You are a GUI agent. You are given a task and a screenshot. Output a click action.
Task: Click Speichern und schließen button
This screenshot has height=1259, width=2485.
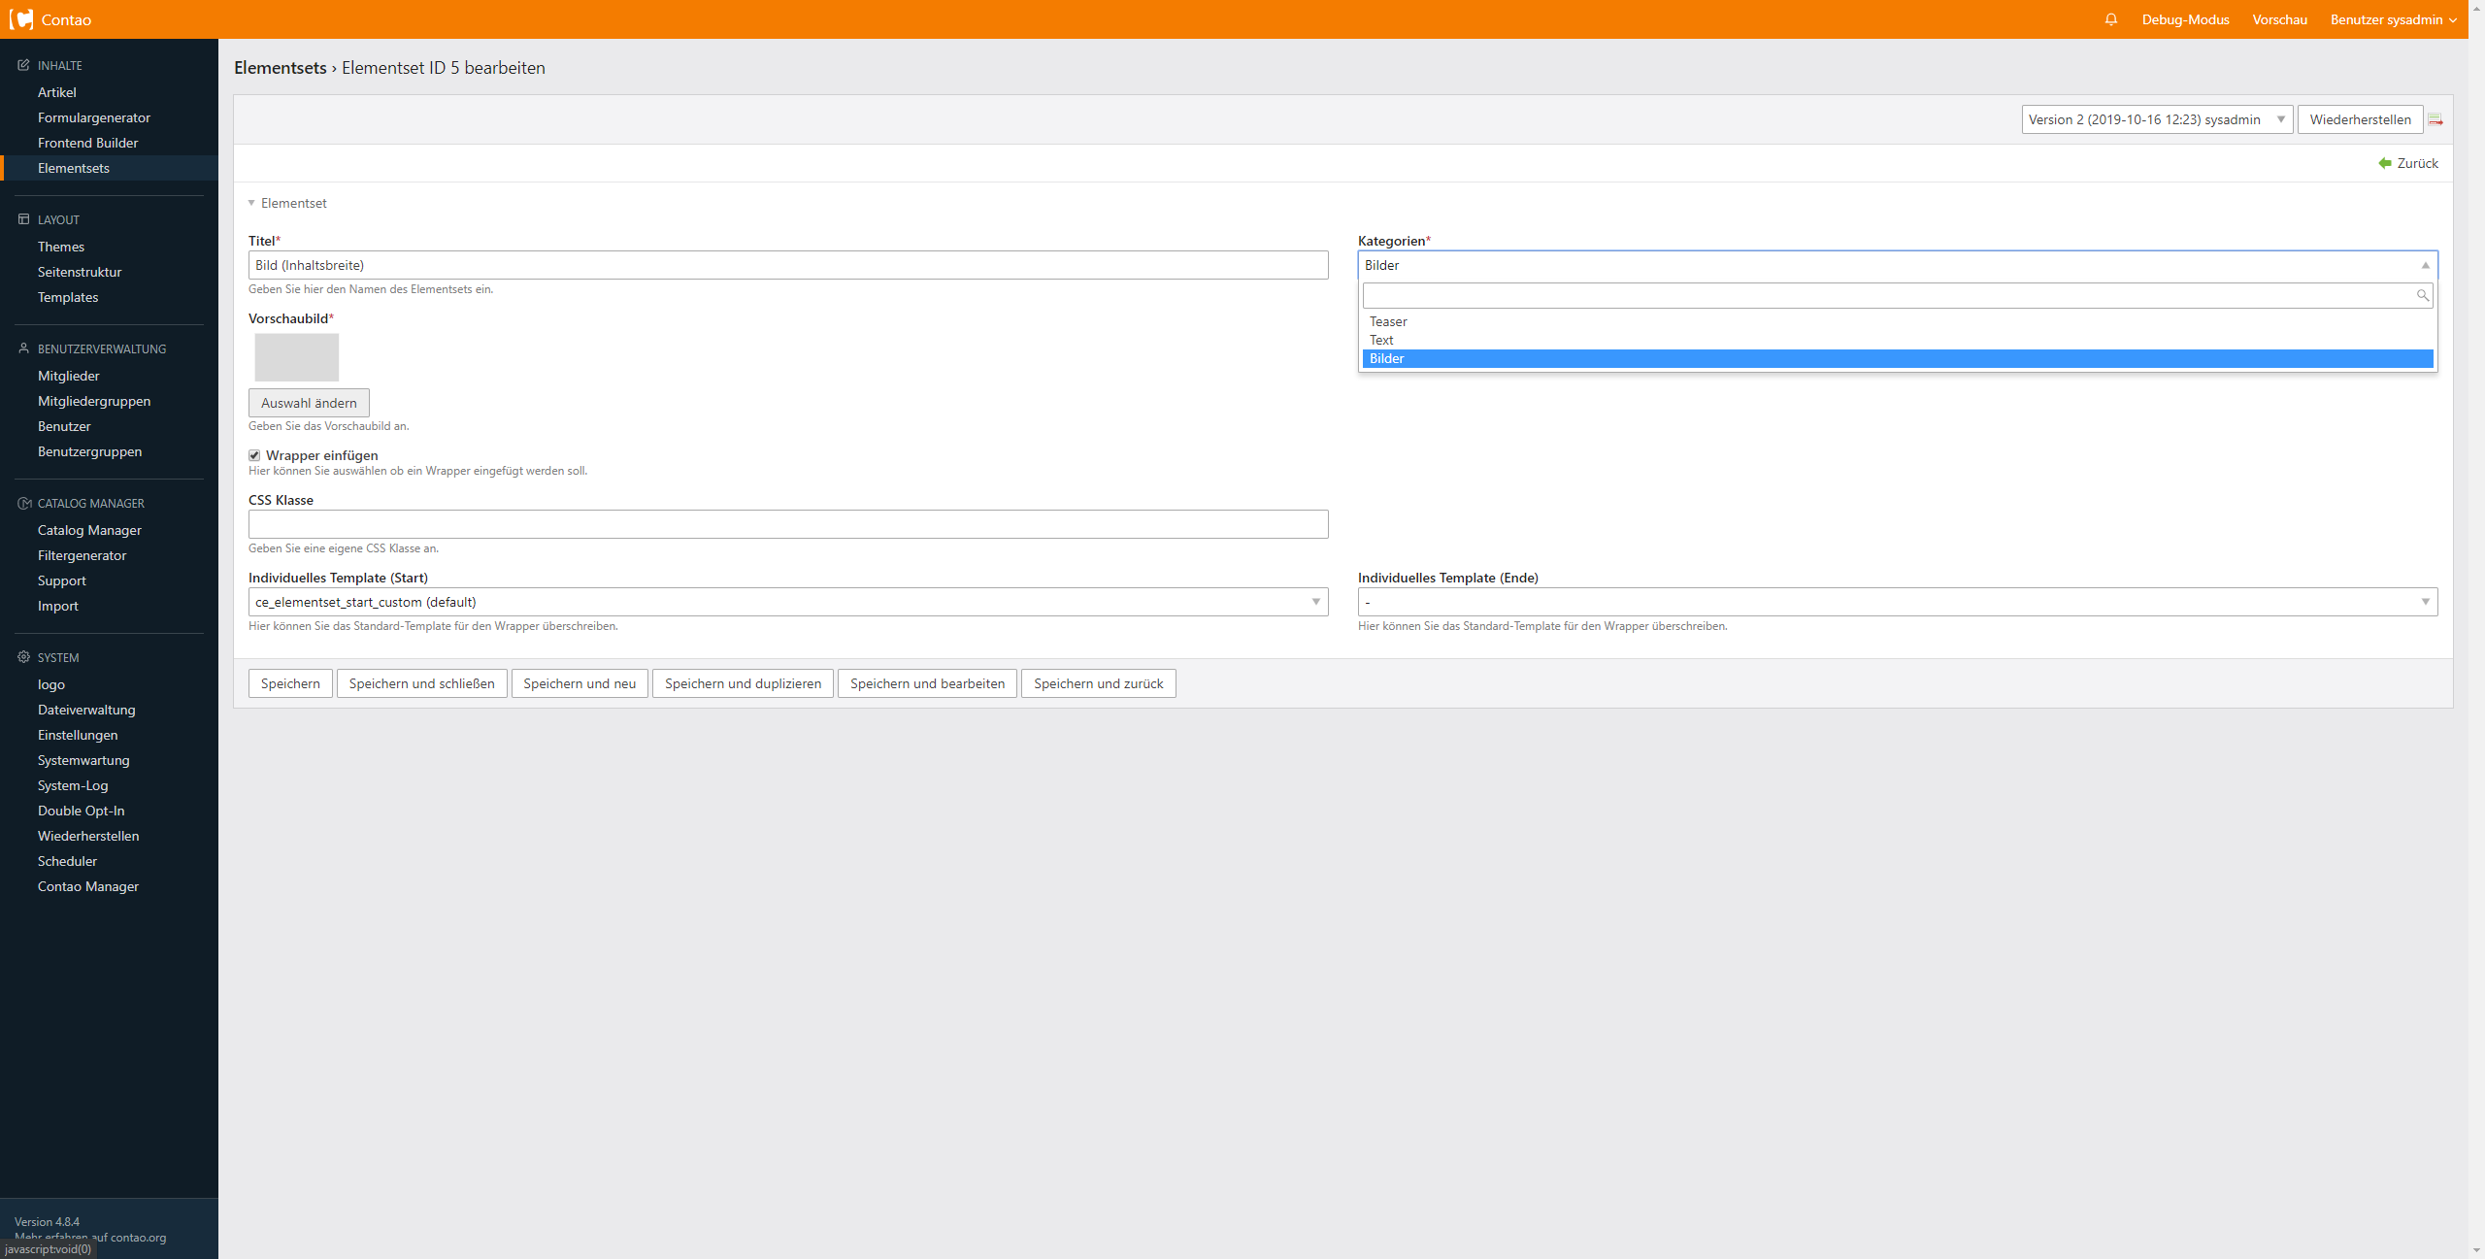point(421,683)
